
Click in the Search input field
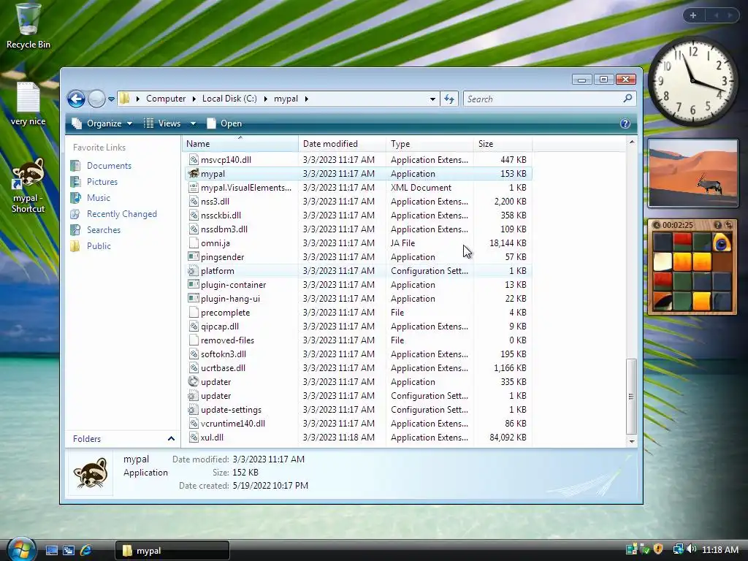click(543, 99)
